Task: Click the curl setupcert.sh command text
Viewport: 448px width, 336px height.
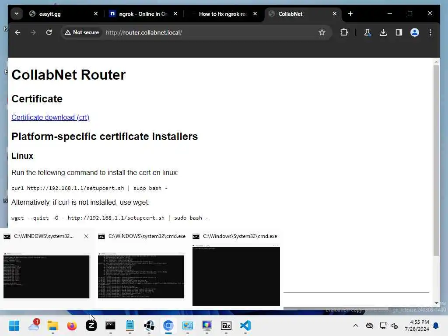Action: click(x=89, y=188)
